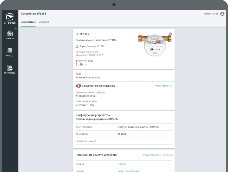Collapse the sidebar menu toggle
This screenshot has width=228, height=172.
pos(16,28)
